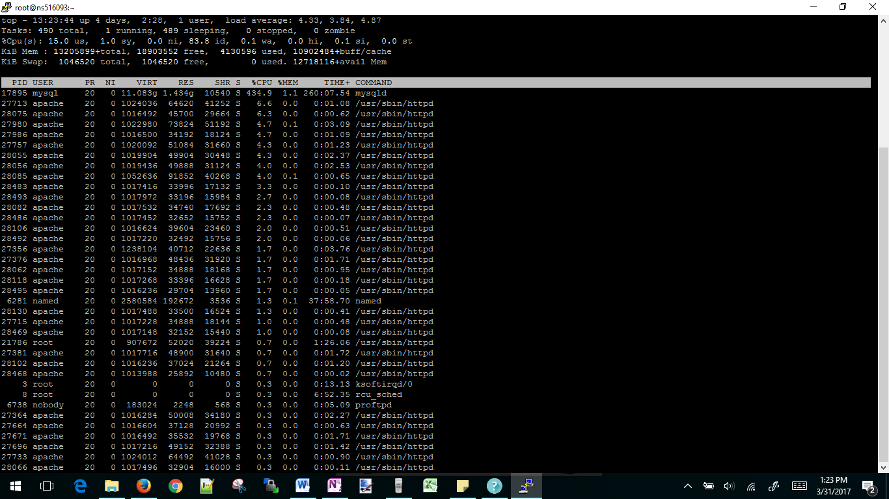The height and width of the screenshot is (499, 889).
Task: Click the 434.9 CPU value for mysqld
Action: [259, 93]
